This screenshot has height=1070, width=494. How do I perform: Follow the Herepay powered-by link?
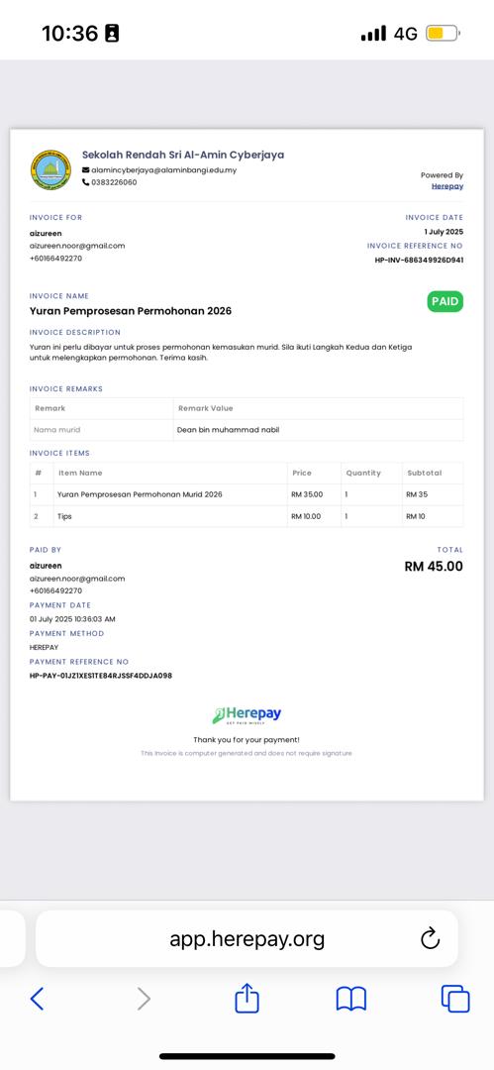[x=447, y=186]
